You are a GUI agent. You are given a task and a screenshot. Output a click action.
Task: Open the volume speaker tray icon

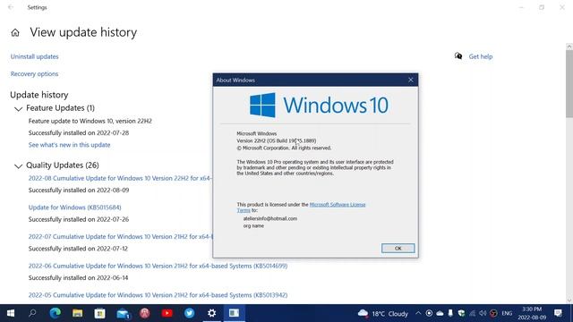[x=483, y=313]
